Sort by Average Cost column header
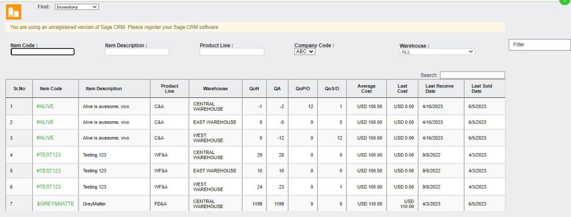Image resolution: width=571 pixels, height=217 pixels. pyautogui.click(x=366, y=88)
